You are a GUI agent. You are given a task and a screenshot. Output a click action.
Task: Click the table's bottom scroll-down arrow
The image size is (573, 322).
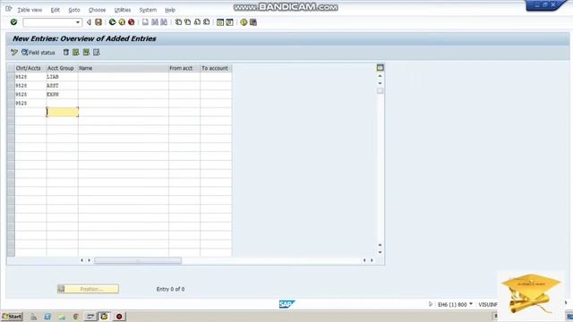tap(380, 252)
